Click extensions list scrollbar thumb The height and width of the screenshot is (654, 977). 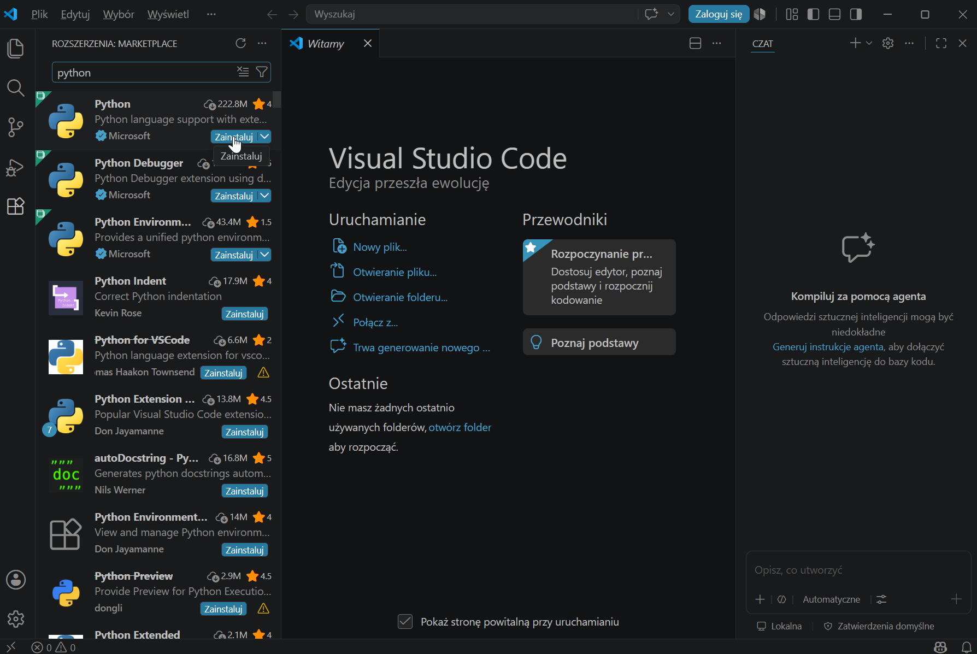277,99
